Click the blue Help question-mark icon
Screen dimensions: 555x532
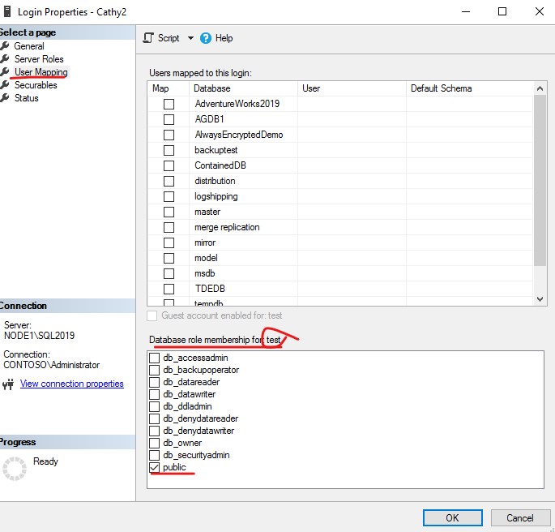[x=206, y=38]
